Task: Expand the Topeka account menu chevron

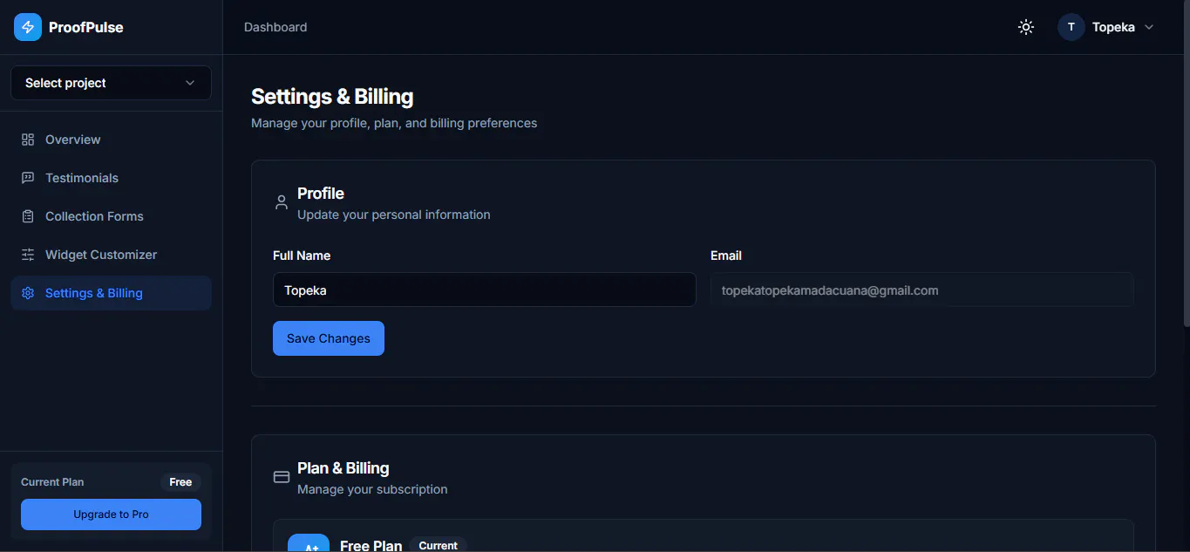Action: click(1149, 27)
